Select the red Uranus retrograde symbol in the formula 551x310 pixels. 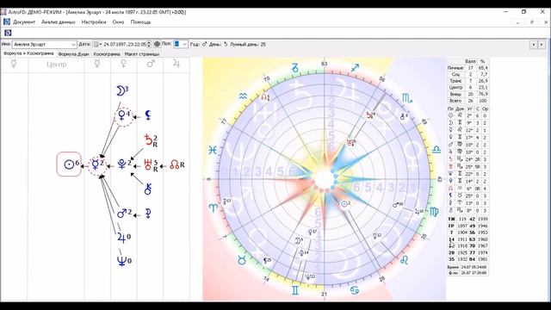click(x=148, y=164)
